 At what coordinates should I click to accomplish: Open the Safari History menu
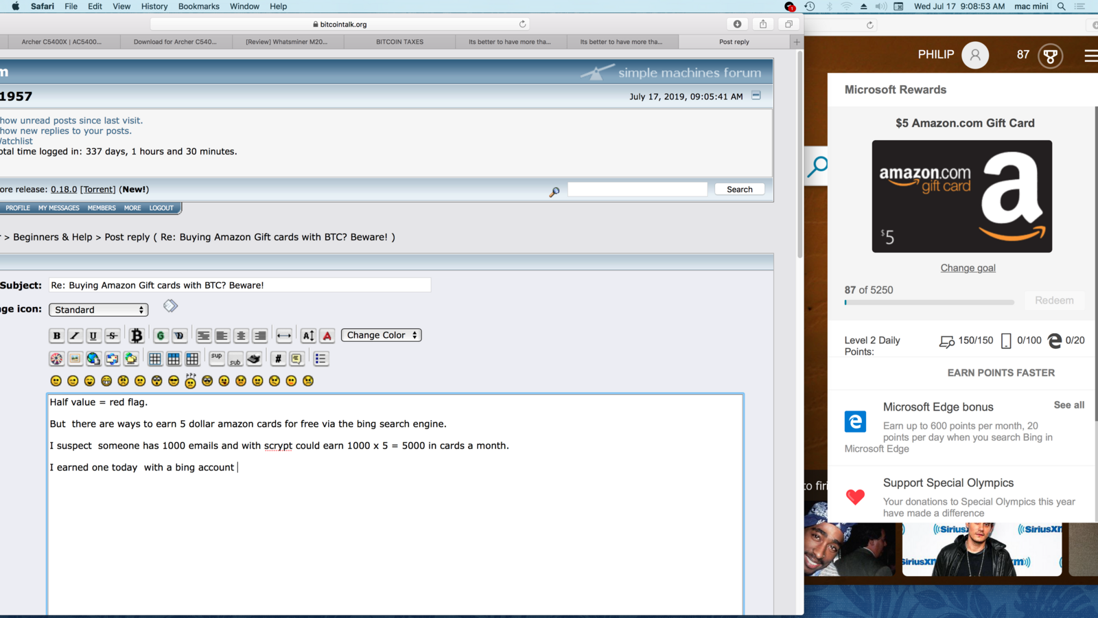[154, 6]
